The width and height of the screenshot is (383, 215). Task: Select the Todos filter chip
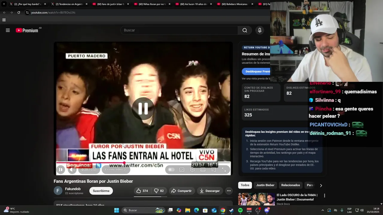tap(245, 185)
